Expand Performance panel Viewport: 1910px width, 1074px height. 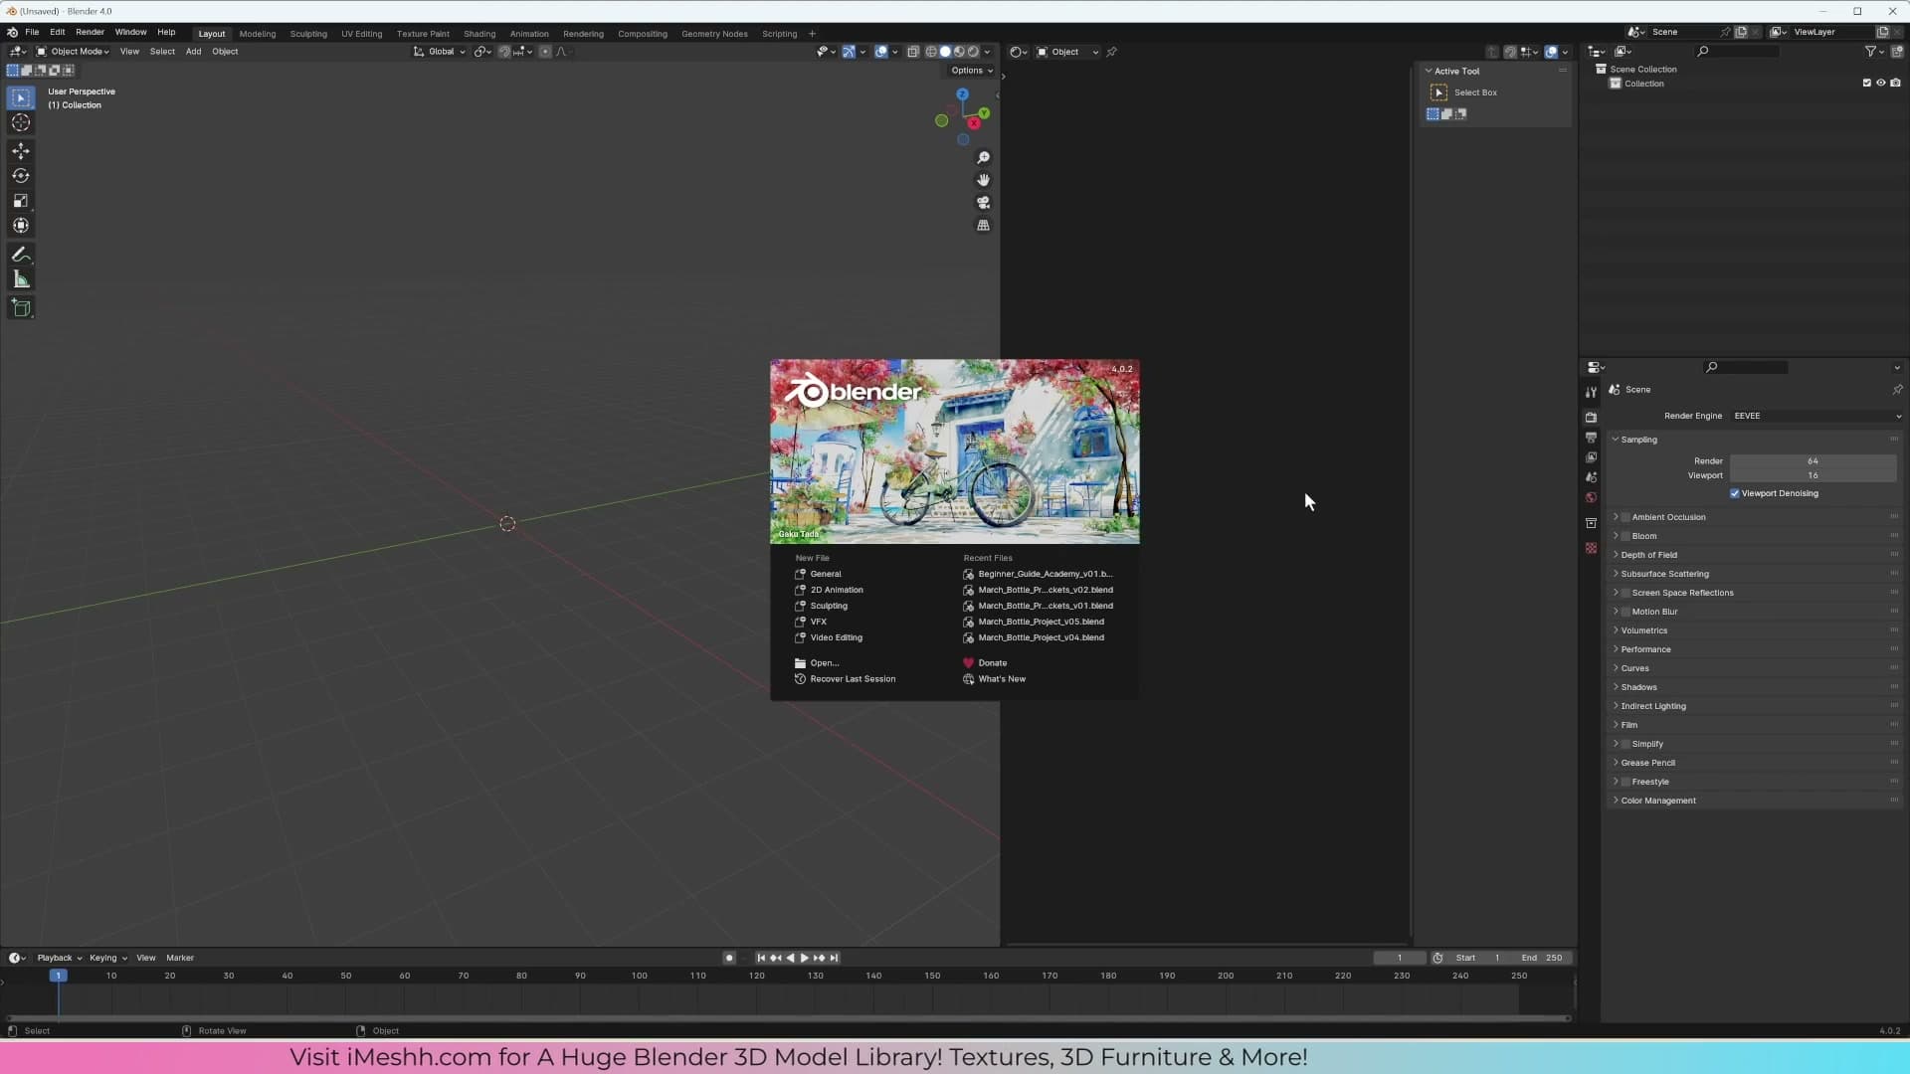pyautogui.click(x=1645, y=649)
